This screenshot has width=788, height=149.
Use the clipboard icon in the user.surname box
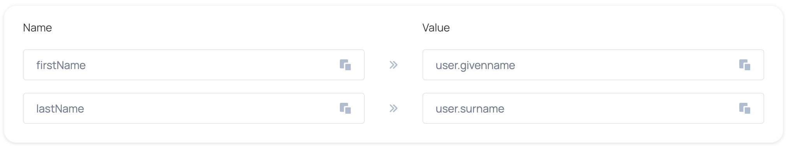[745, 108]
